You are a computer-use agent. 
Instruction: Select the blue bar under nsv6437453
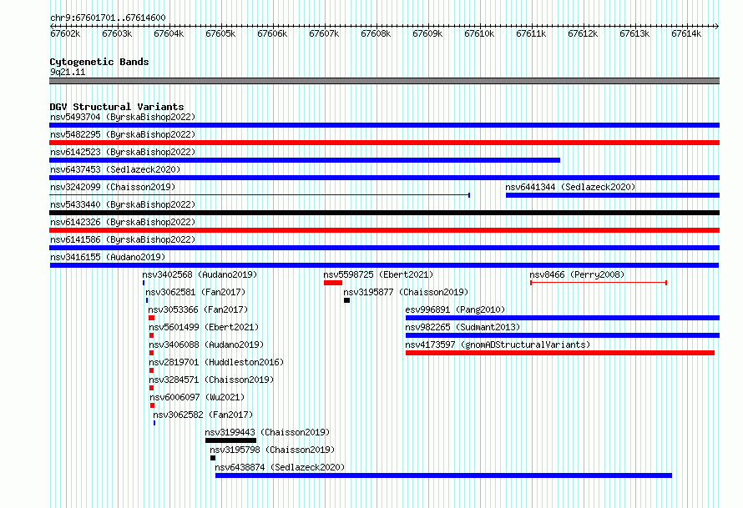coord(384,178)
